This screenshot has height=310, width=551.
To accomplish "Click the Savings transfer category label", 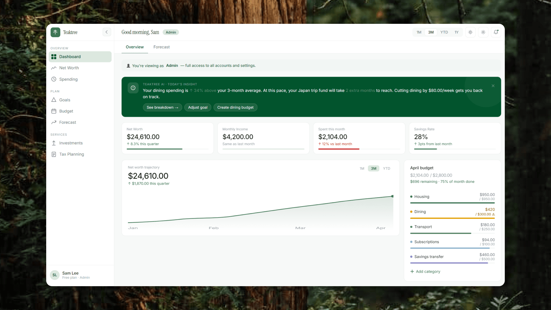I will pos(429,257).
